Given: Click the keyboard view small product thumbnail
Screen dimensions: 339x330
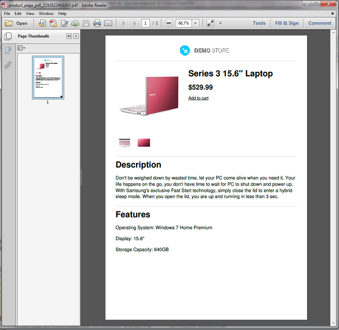Looking at the screenshot, I should 124,143.
